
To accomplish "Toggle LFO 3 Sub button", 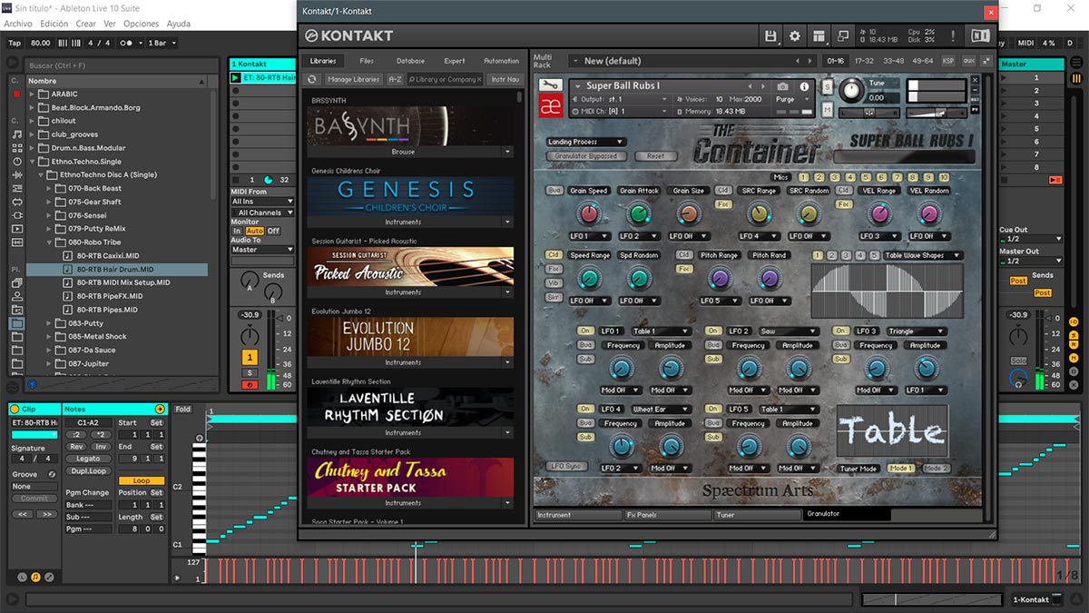I will [840, 359].
